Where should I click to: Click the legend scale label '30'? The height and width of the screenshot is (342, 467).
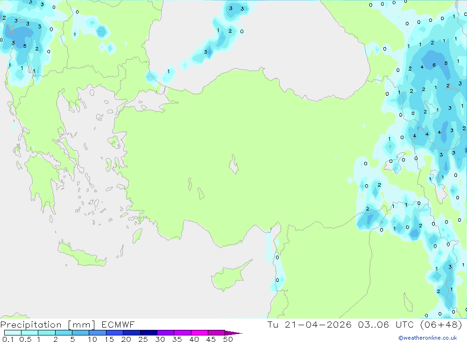(160, 339)
